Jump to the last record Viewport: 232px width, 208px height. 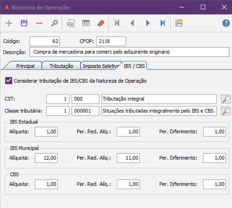coord(162,23)
